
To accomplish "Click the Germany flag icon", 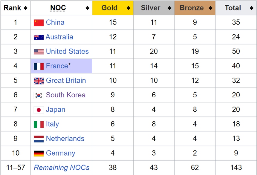I will pyautogui.click(x=39, y=153).
